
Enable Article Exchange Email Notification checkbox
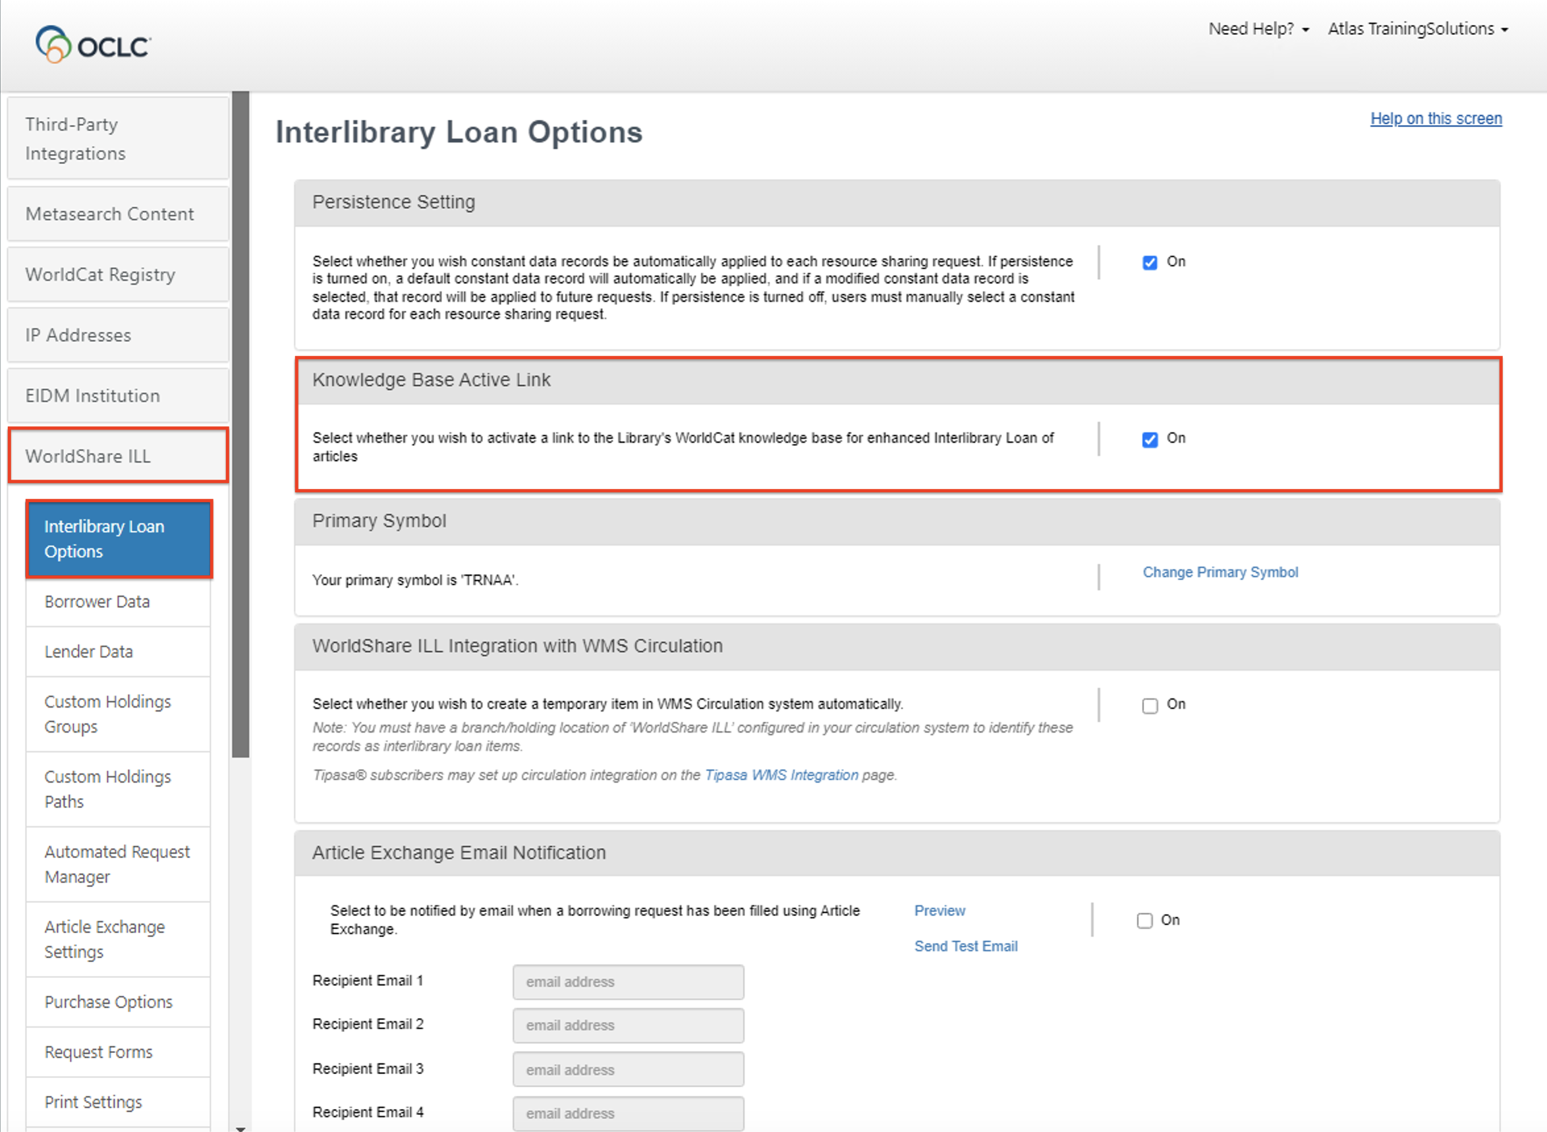pyautogui.click(x=1144, y=920)
